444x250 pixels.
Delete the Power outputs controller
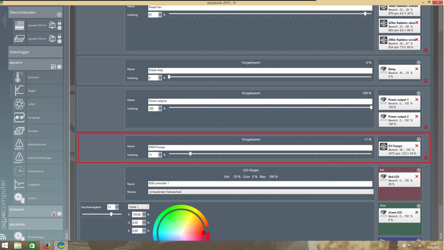pos(426,127)
